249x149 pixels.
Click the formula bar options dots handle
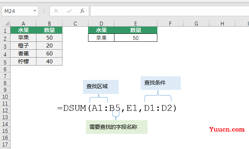click(44, 11)
